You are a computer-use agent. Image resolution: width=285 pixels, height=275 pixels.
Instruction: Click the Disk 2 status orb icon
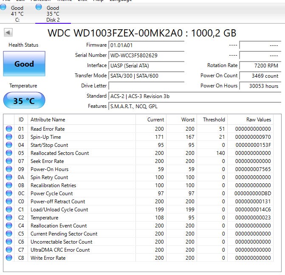[x=39, y=7]
